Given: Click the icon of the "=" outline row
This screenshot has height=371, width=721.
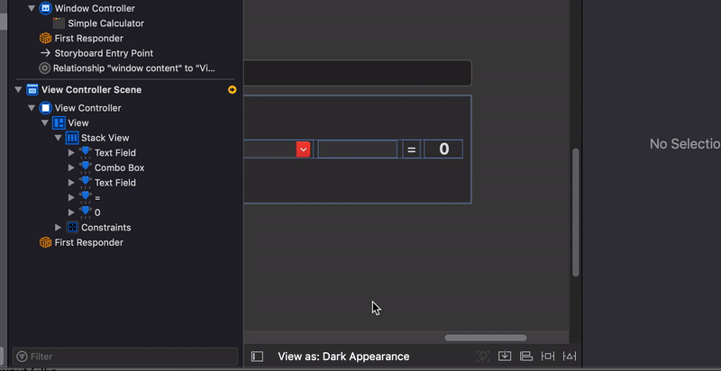Looking at the screenshot, I should tap(86, 197).
